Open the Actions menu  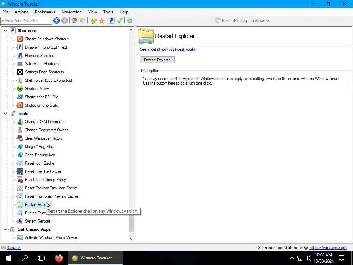click(21, 12)
